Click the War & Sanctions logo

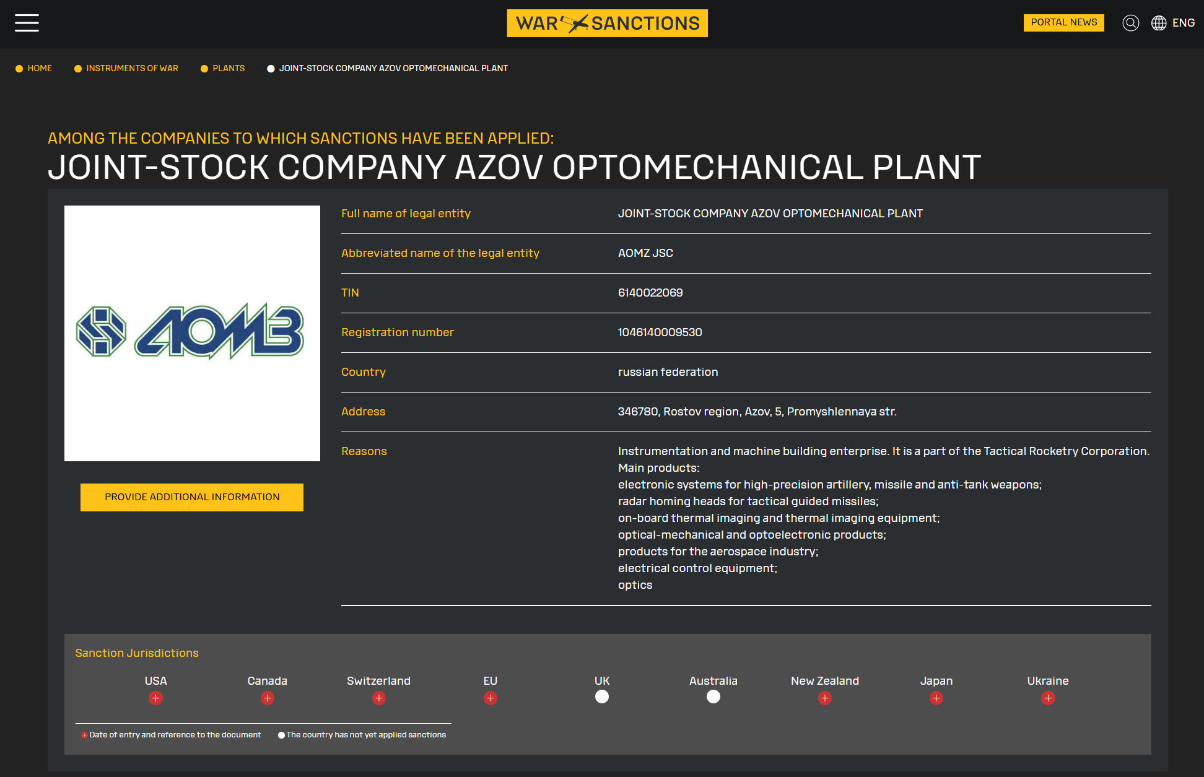(x=607, y=23)
